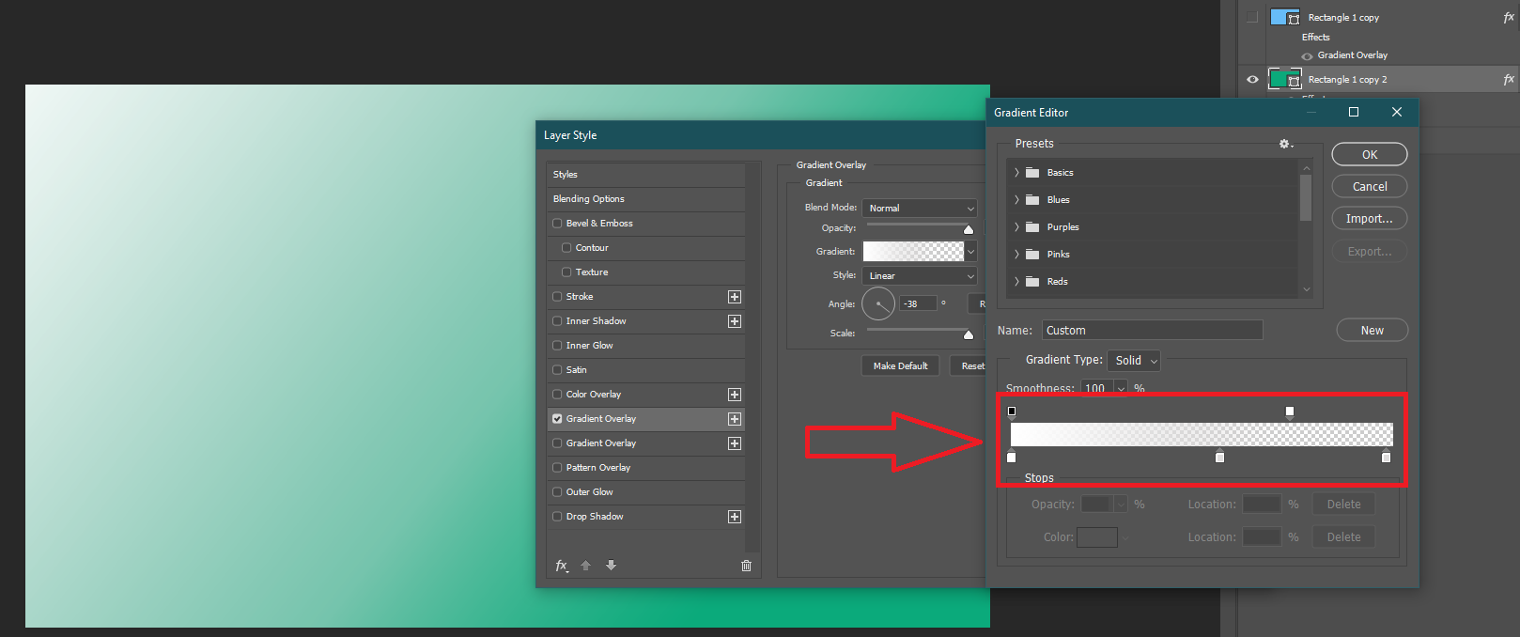Image resolution: width=1520 pixels, height=637 pixels.
Task: Click plus icon beside Inner Shadow
Action: [x=735, y=321]
